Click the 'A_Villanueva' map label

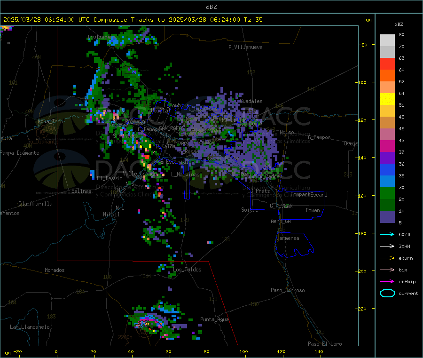(245, 47)
